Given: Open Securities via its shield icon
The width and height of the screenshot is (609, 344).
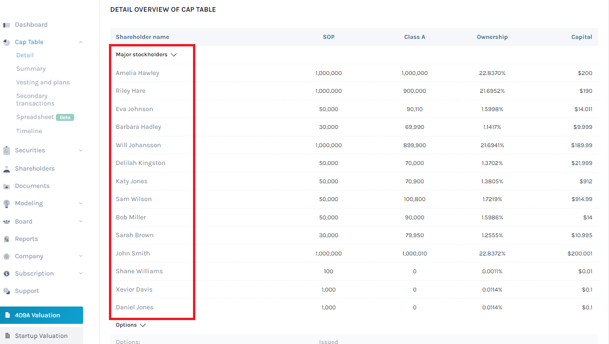Looking at the screenshot, I should pyautogui.click(x=7, y=150).
